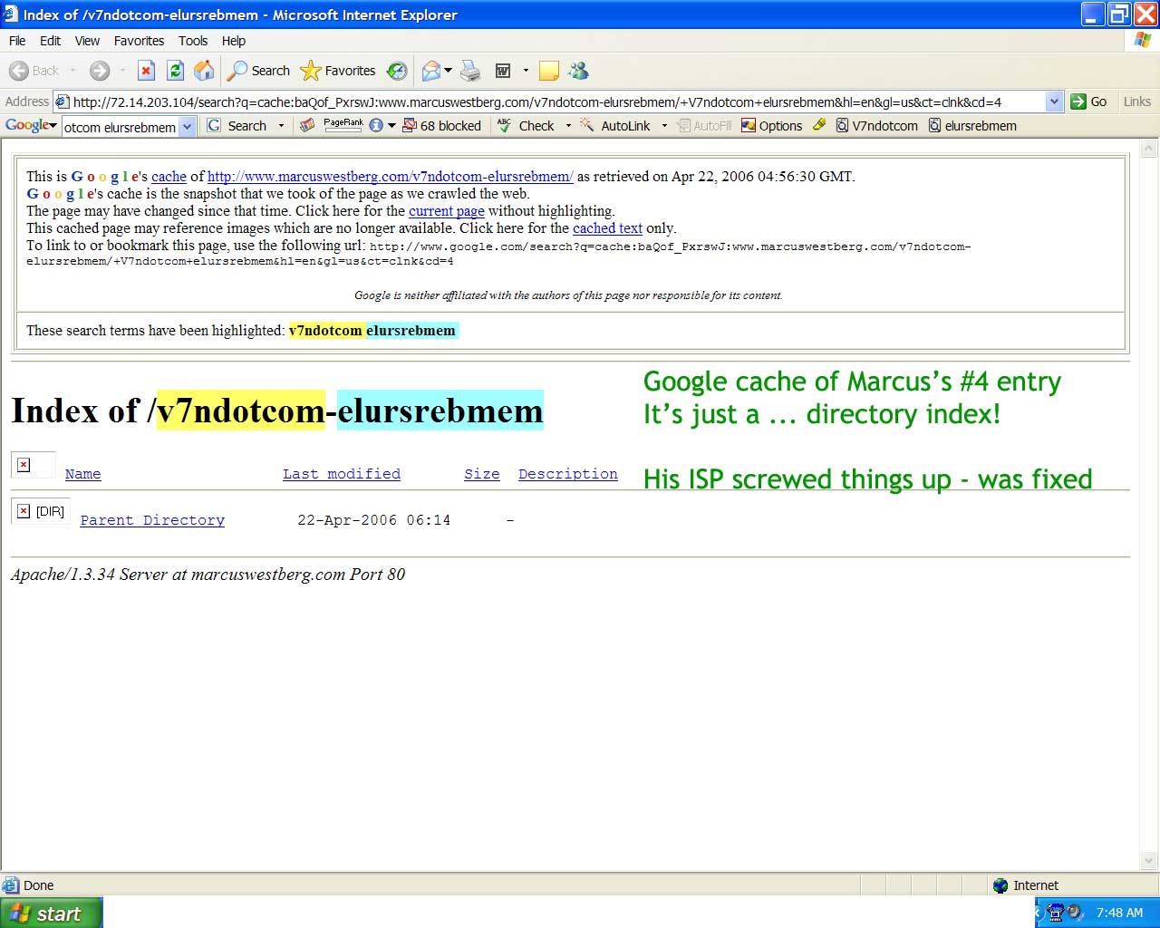This screenshot has height=928, width=1160.
Task: Click the spell Check button
Action: [x=526, y=126]
